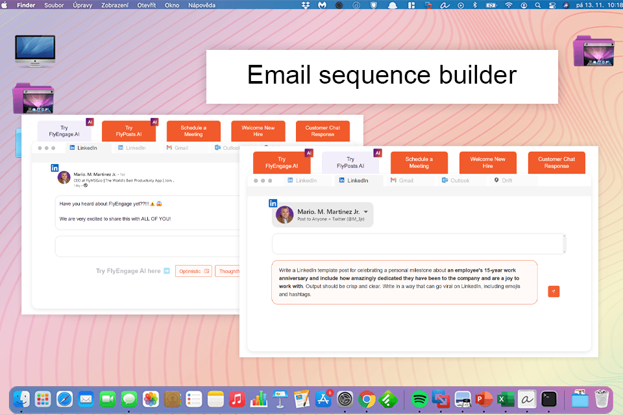Open the Zobrazení menu
623x415 pixels.
114,5
